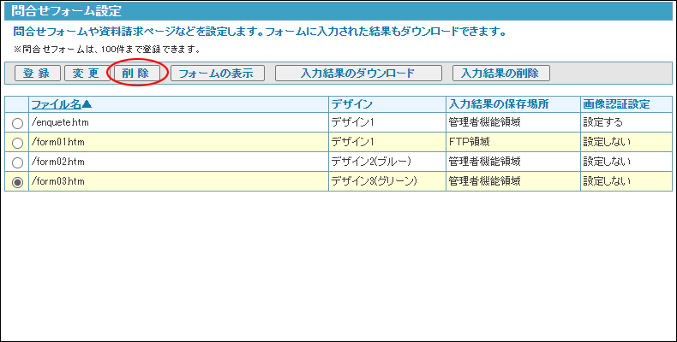Click 入力結果のダウンロード button

point(357,74)
